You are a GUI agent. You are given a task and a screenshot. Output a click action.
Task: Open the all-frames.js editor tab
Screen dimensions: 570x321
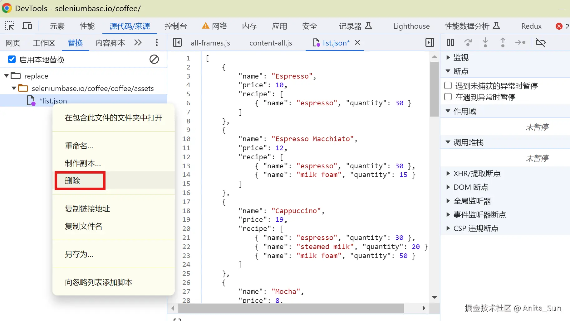pyautogui.click(x=210, y=43)
